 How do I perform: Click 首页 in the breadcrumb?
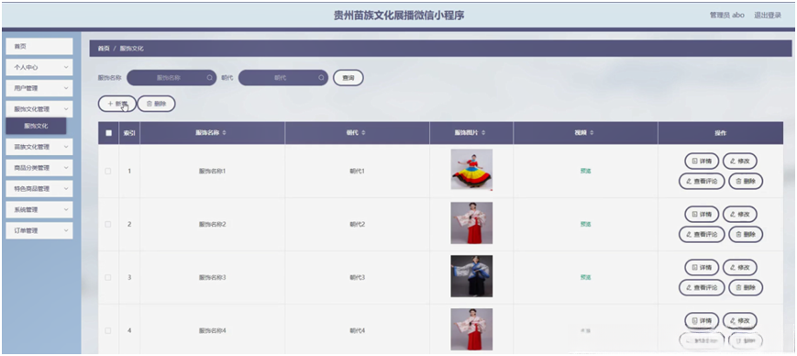click(104, 49)
